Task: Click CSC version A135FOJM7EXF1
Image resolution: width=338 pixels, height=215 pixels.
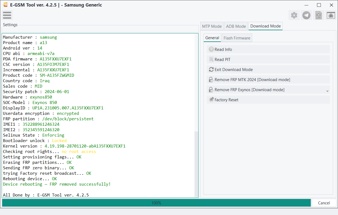Action: 53,64
